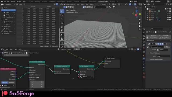This screenshot has height=97, width=172.
Task: Toggle render camera icon for Plane in outliner
Action: 170,20
